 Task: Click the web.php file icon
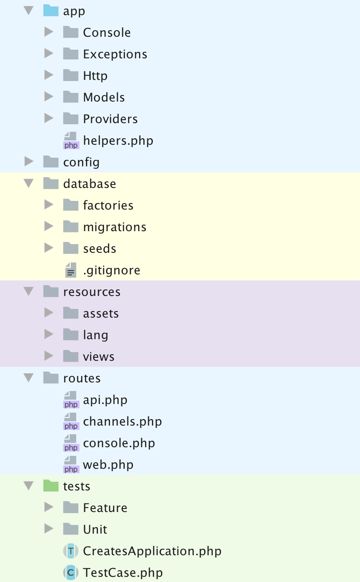71,464
